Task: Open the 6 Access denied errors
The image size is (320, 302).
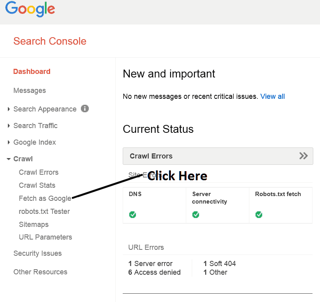Action: (154, 272)
